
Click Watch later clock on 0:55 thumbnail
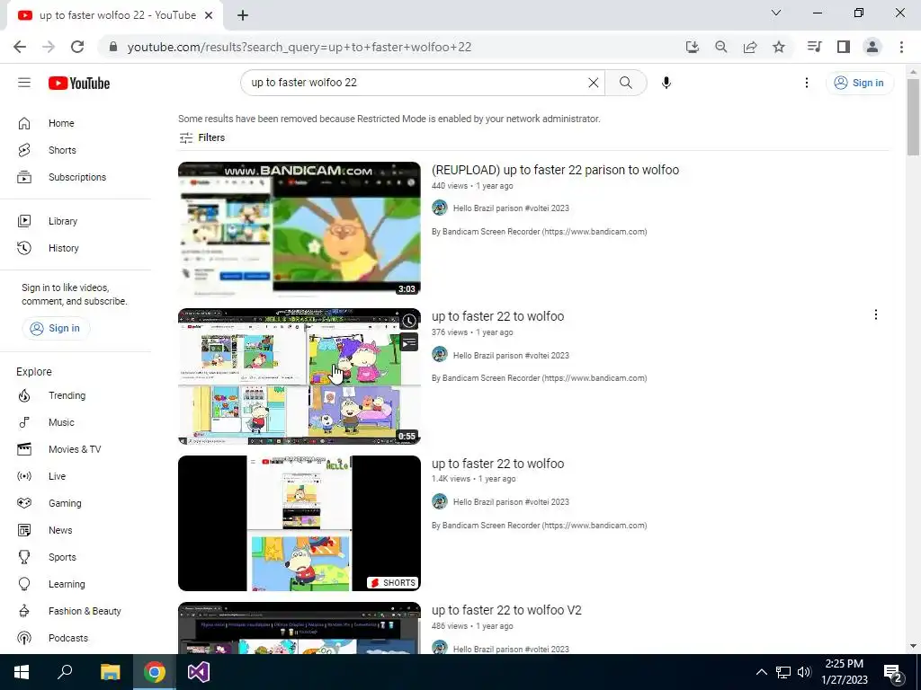(x=409, y=321)
